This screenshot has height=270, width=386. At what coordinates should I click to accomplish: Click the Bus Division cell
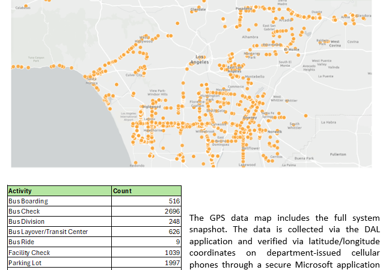click(27, 221)
